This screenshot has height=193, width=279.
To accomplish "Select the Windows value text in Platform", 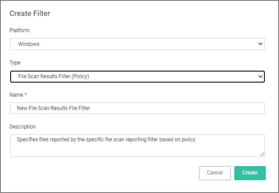I will (29, 44).
